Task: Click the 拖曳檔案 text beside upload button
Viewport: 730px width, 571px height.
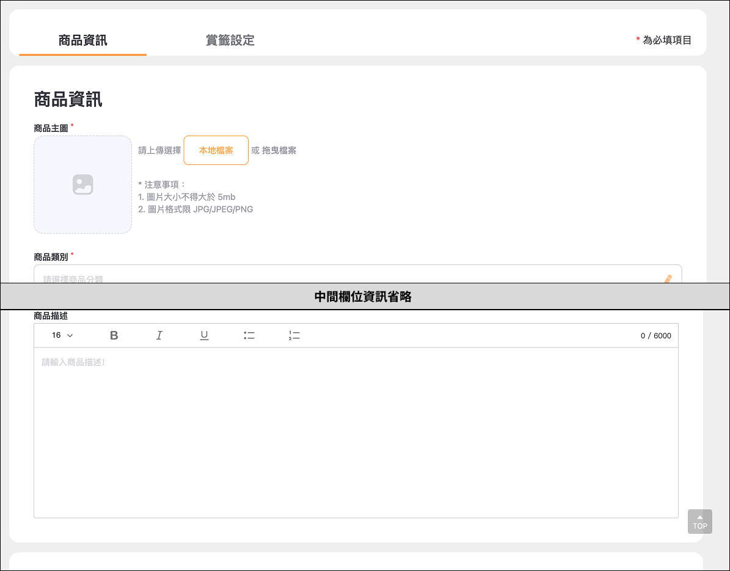Action: point(279,150)
